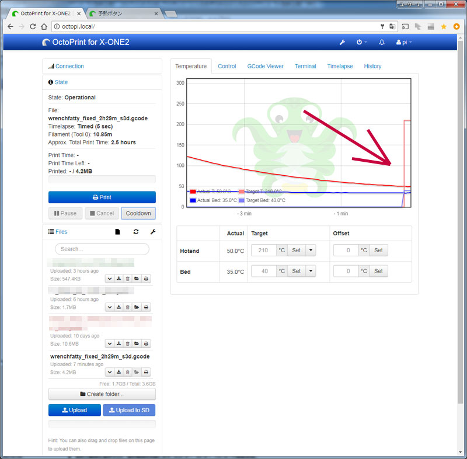Set the Bed target temperature

(296, 271)
